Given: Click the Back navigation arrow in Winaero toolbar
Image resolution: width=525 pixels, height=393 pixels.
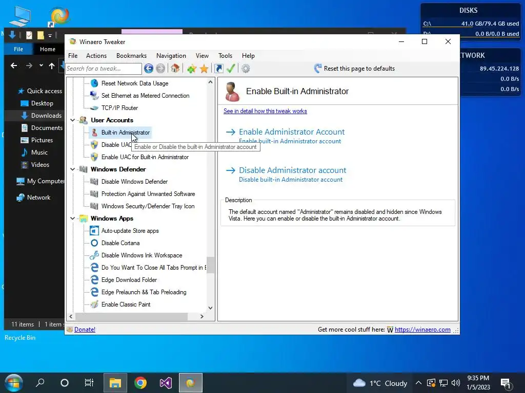Looking at the screenshot, I should tap(149, 69).
